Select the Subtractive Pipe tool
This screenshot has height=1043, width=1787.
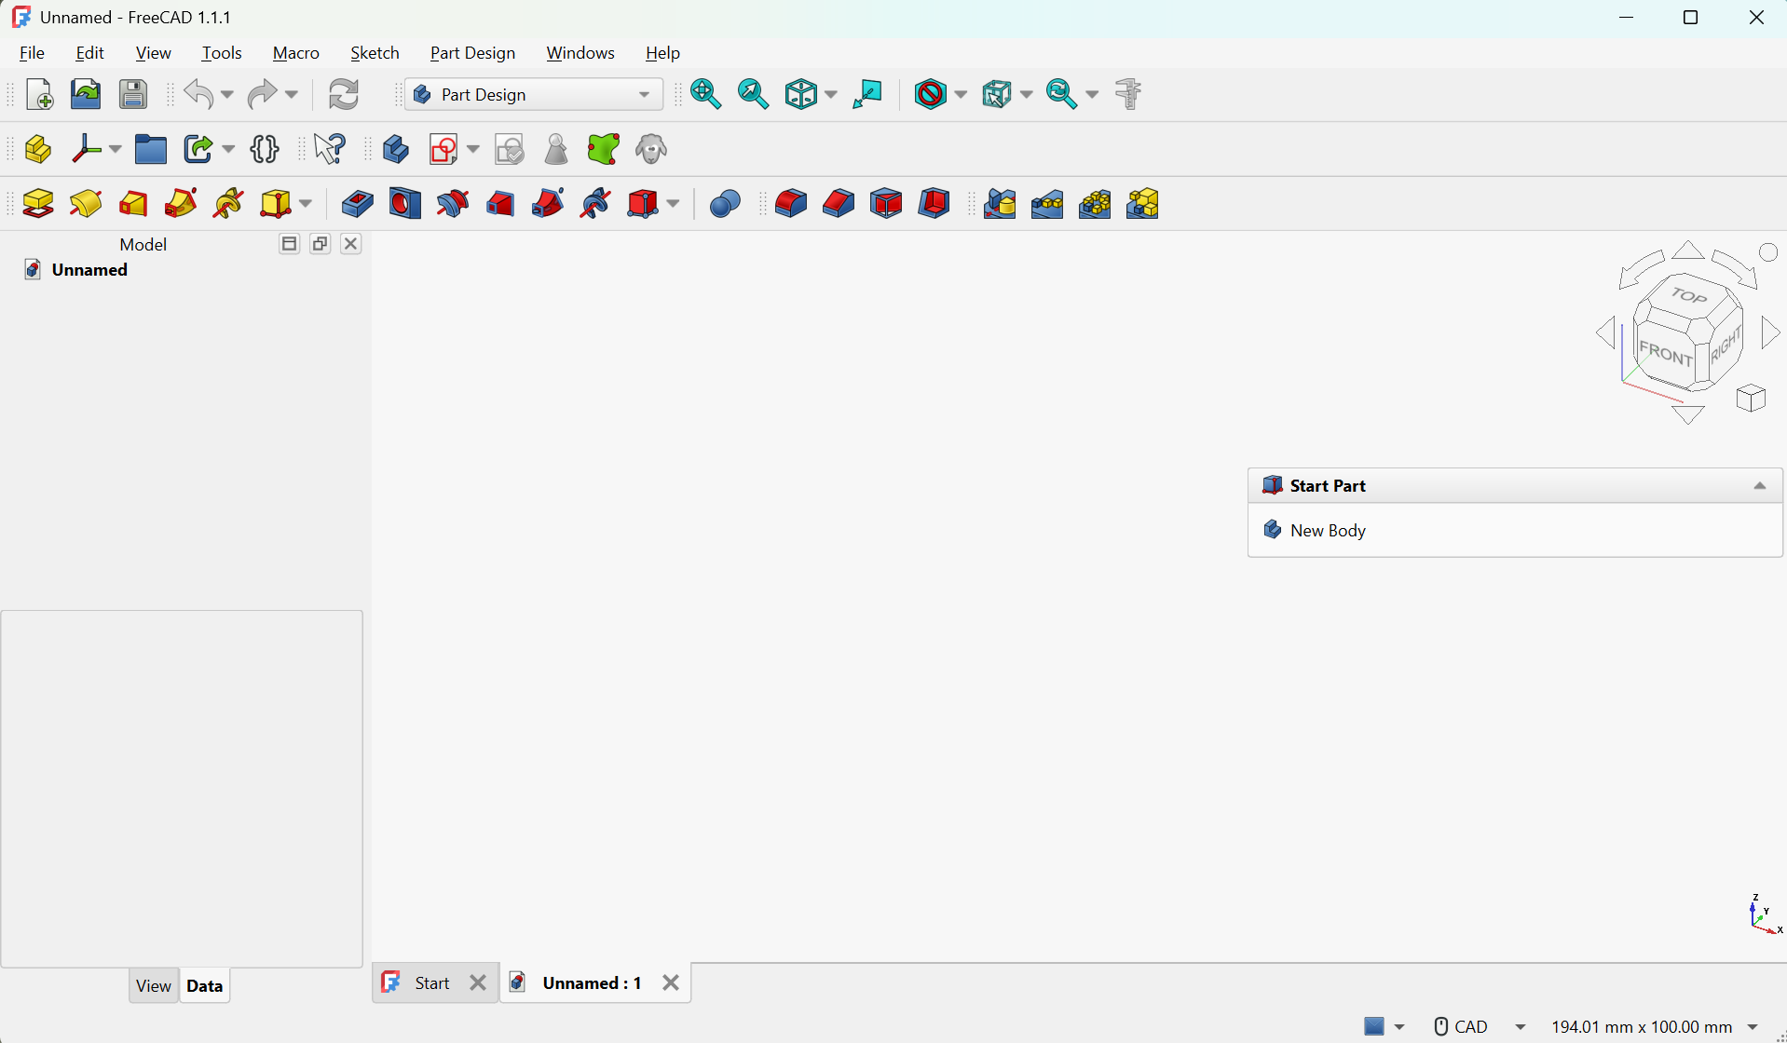(x=548, y=203)
